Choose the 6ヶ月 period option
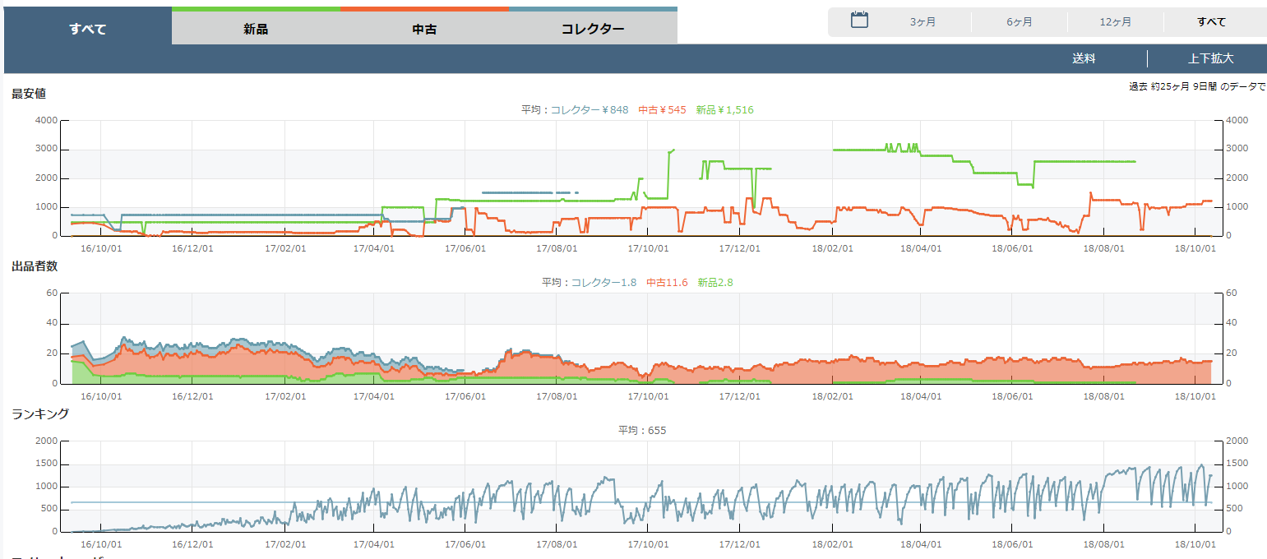The width and height of the screenshot is (1267, 559). [x=1019, y=22]
